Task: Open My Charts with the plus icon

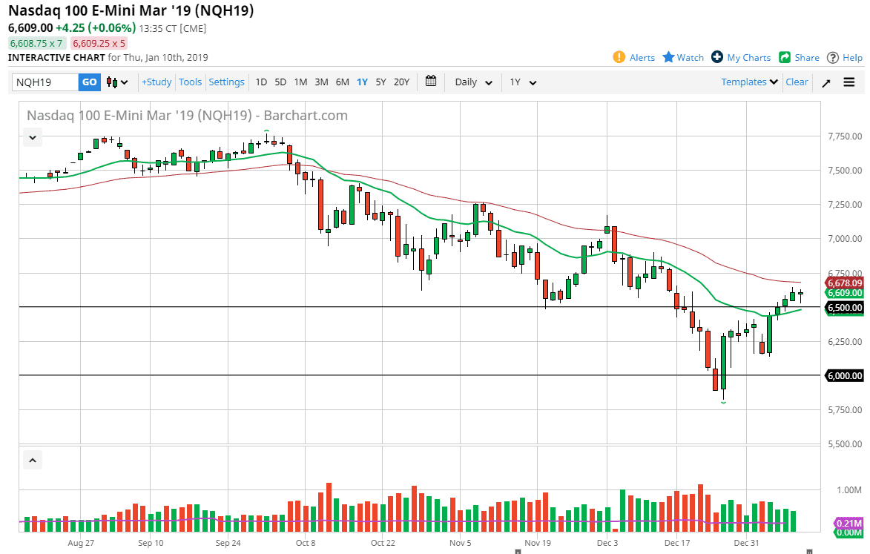Action: pos(716,57)
